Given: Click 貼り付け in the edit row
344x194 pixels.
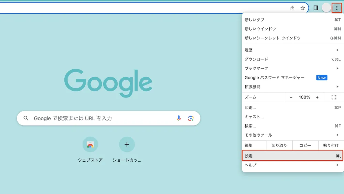Looking at the screenshot, I should [x=331, y=145].
